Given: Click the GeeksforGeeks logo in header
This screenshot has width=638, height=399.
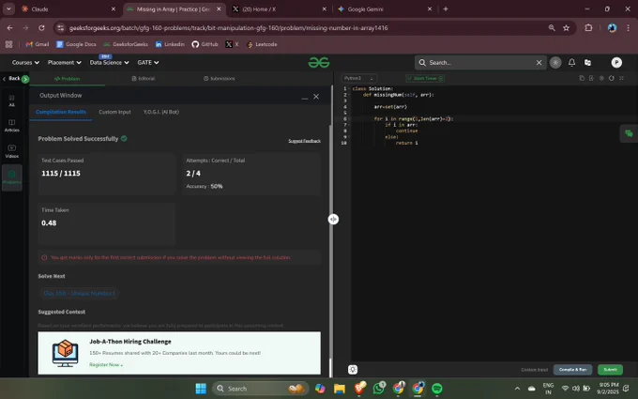Looking at the screenshot, I should point(319,62).
